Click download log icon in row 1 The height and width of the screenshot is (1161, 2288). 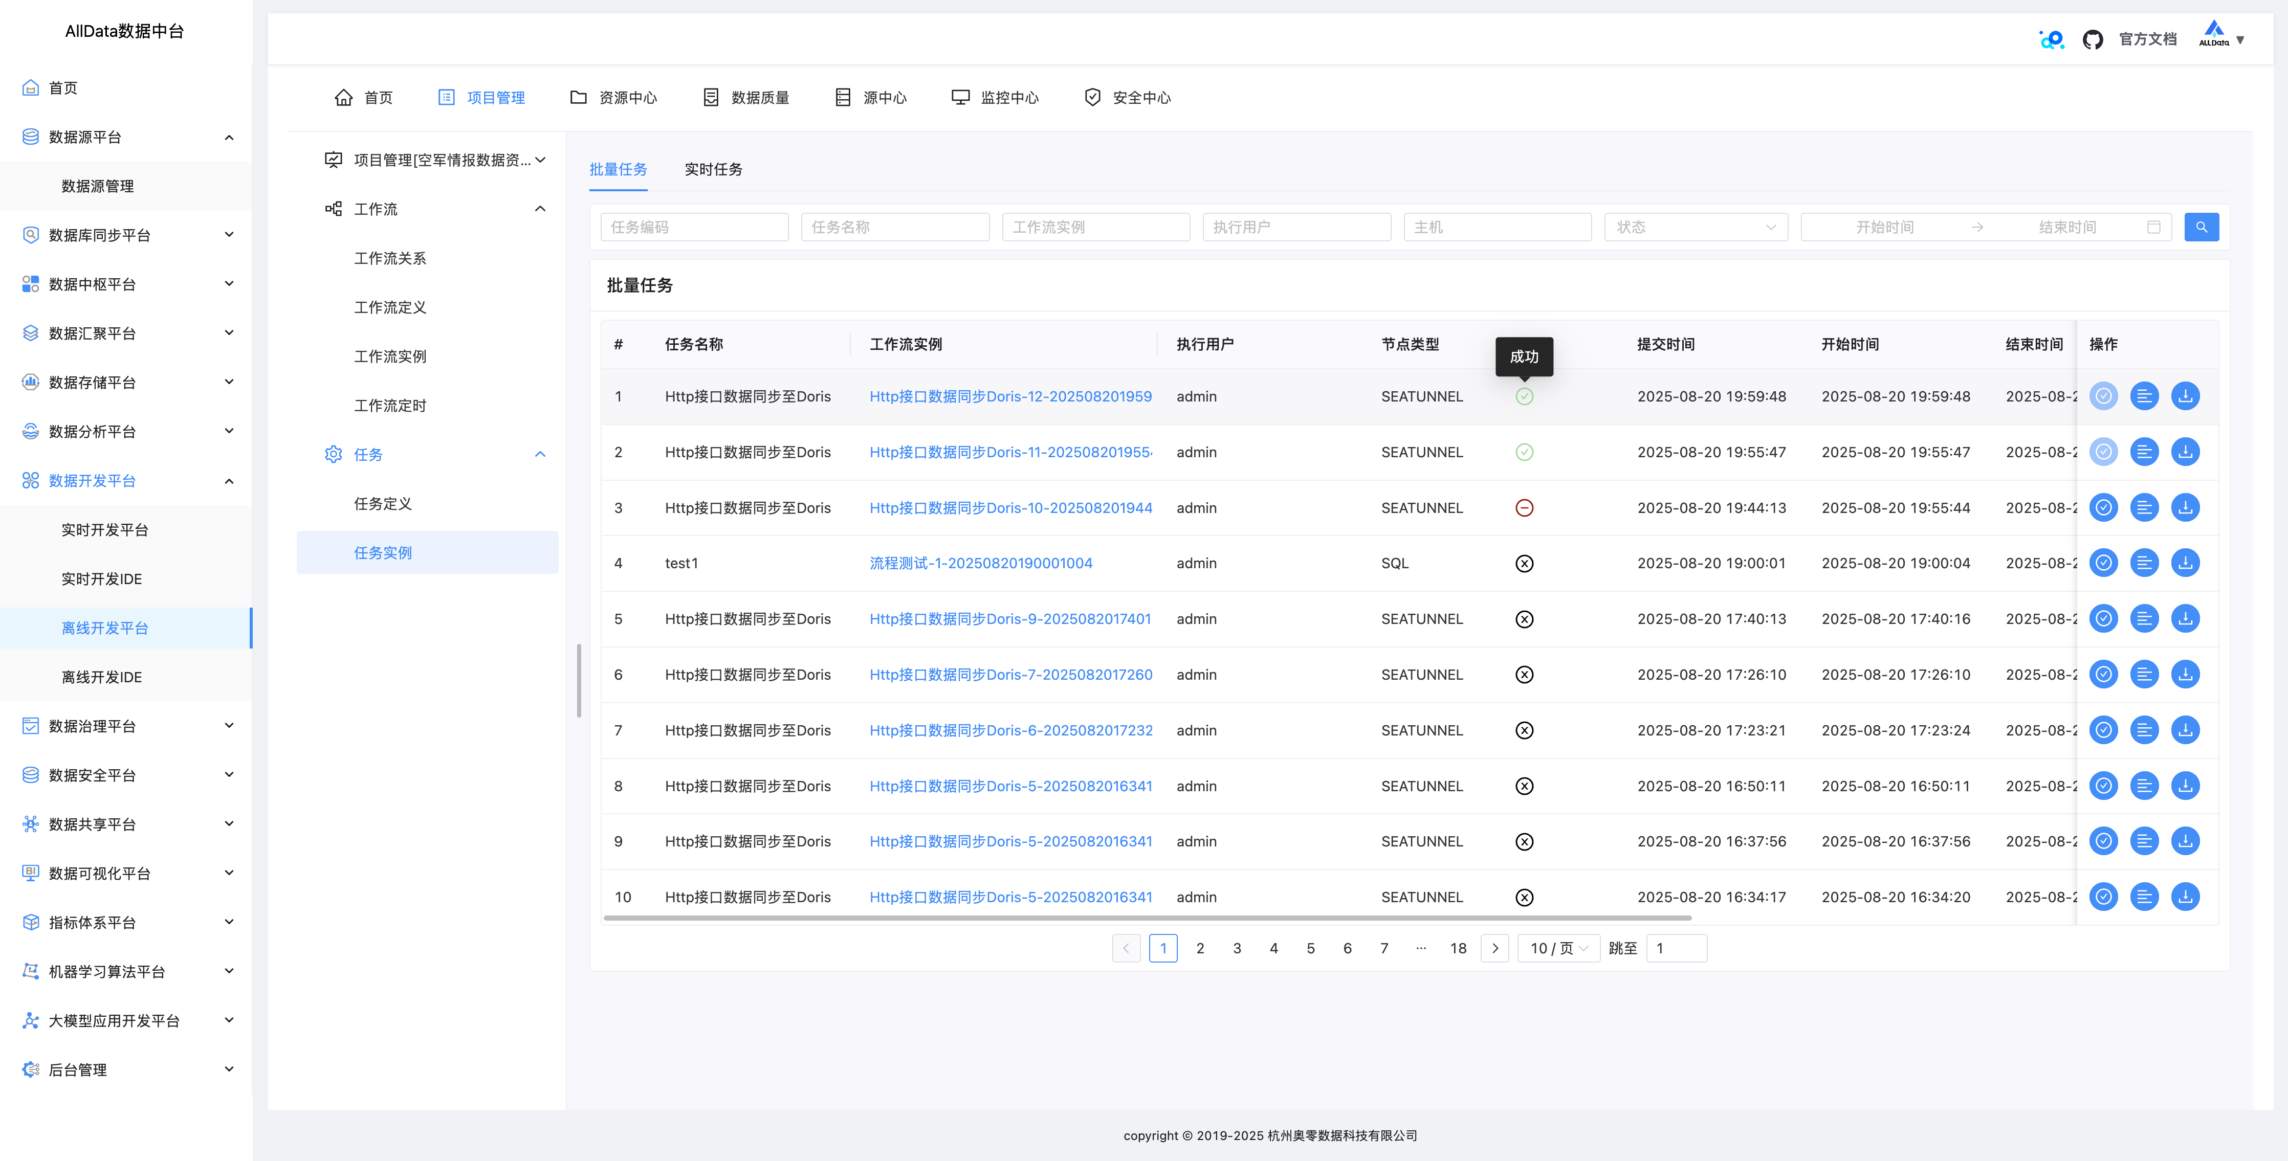2185,396
